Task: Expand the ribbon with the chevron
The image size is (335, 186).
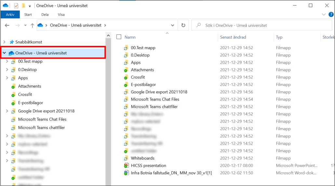Action: (324, 15)
